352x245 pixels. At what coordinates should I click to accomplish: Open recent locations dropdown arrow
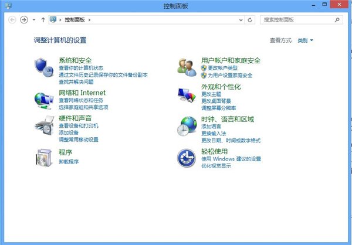tap(34, 20)
